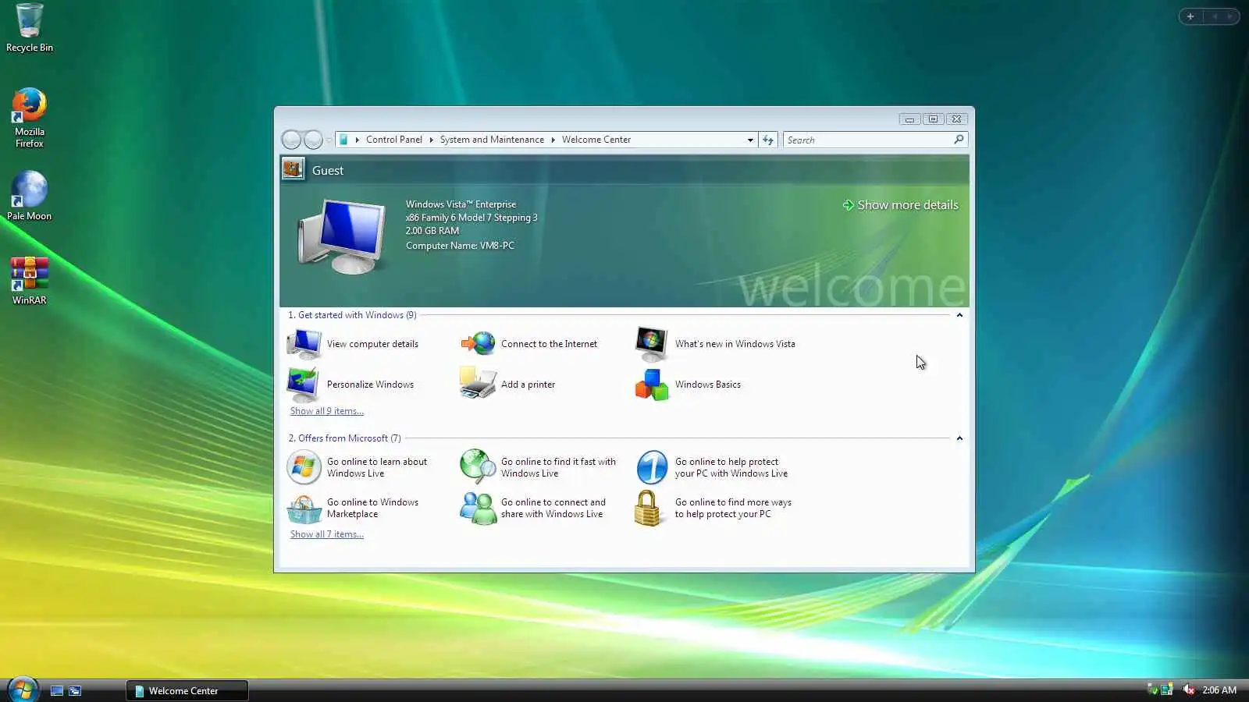The height and width of the screenshot is (702, 1249).
Task: Click the Guest user name text
Action: click(x=328, y=170)
